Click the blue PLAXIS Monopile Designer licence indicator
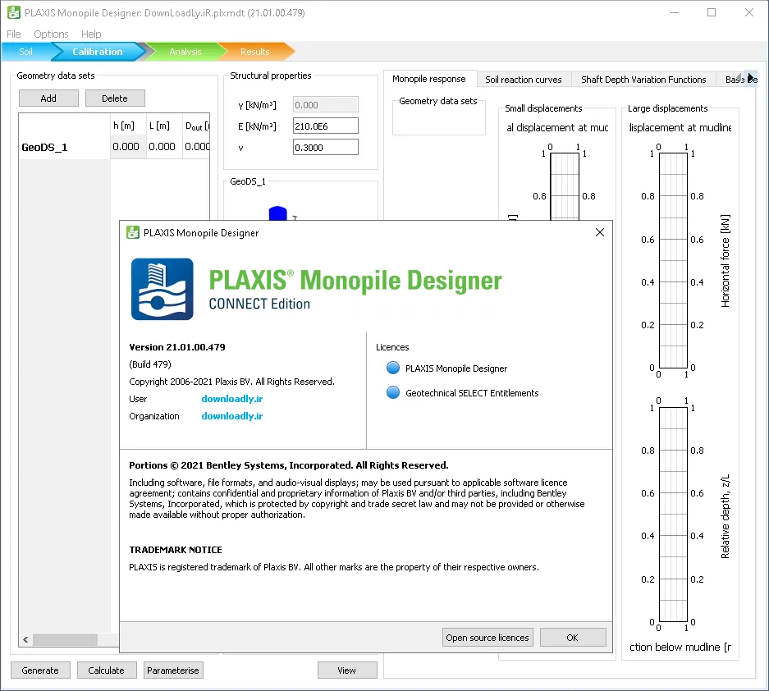 (x=393, y=368)
